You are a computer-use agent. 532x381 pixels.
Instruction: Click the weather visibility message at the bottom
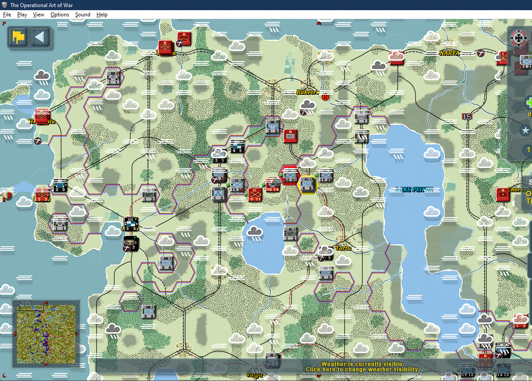[362, 366]
